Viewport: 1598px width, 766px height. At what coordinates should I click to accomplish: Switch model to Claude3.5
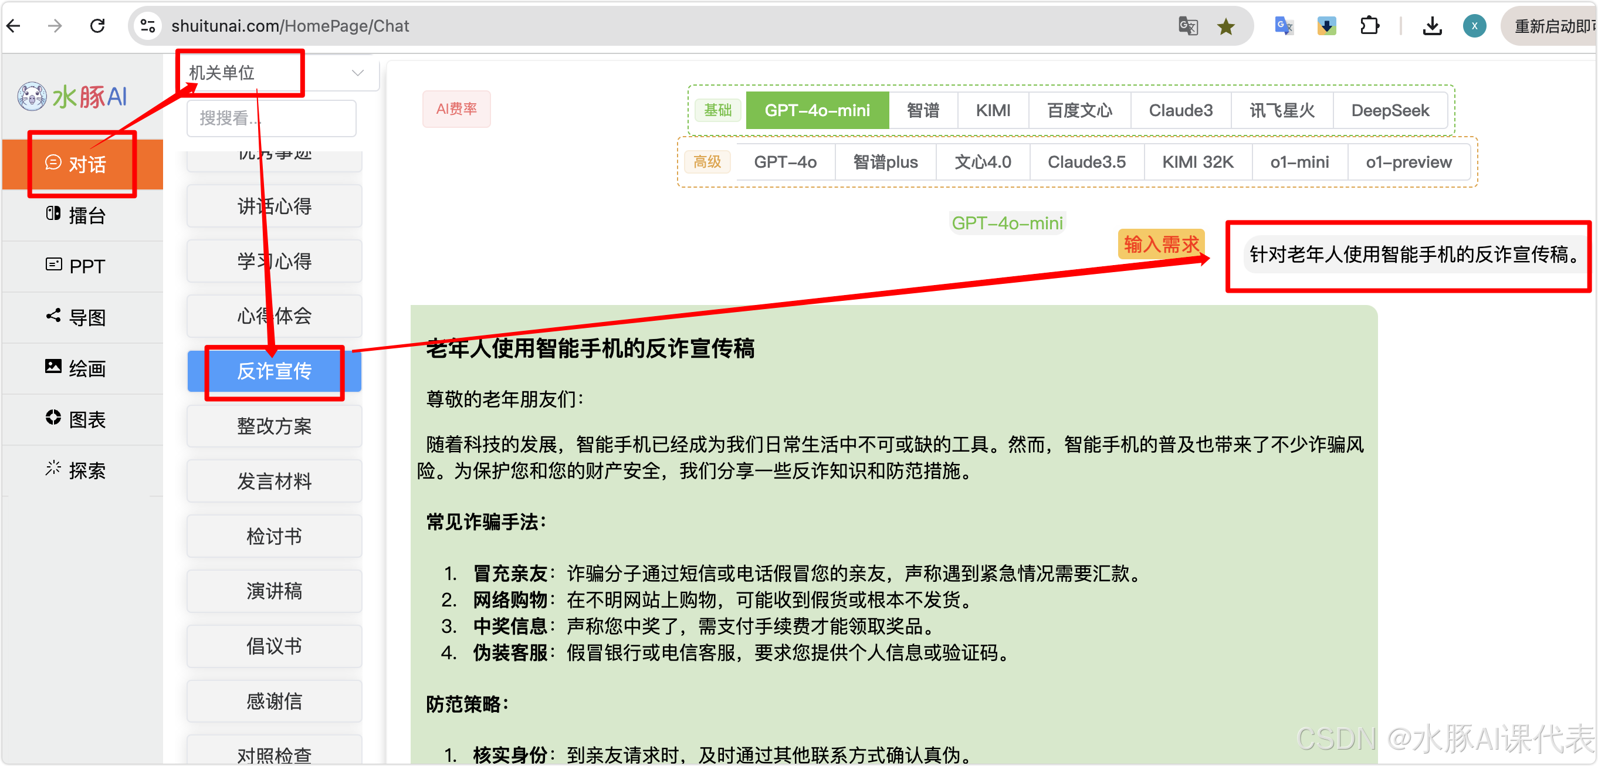pyautogui.click(x=1086, y=162)
